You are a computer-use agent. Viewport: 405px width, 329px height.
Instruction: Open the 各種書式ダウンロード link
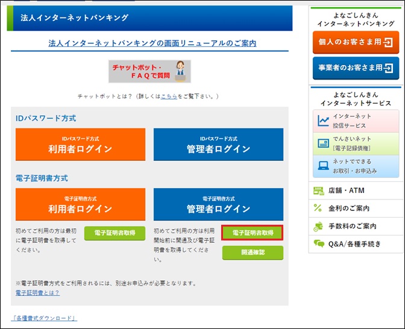[44, 318]
